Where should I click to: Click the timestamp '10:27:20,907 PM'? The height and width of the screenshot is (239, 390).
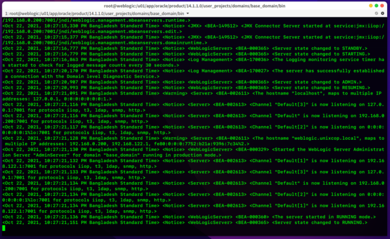(x=66, y=82)
